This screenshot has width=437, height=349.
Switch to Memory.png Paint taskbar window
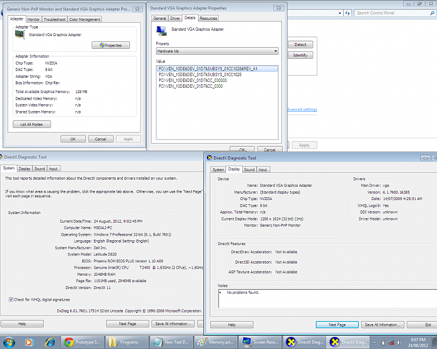pyautogui.click(x=216, y=343)
